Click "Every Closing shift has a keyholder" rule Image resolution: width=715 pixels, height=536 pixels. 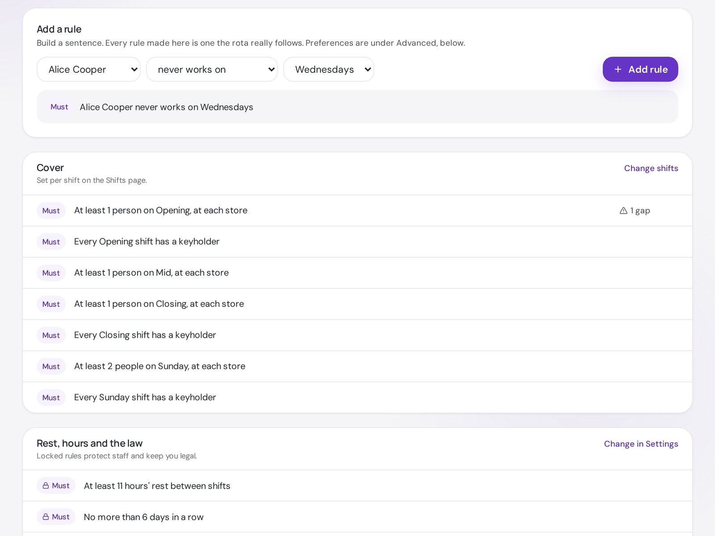click(145, 335)
